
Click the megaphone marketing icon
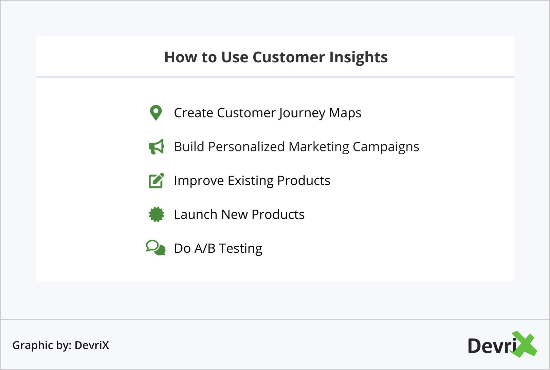pos(157,147)
